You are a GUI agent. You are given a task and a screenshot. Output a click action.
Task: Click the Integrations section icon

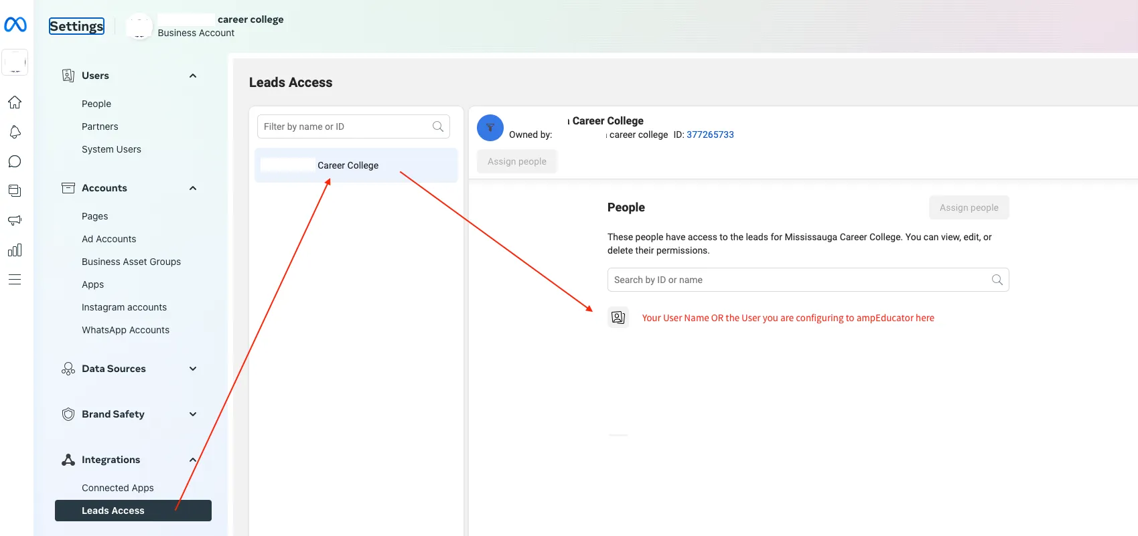68,460
